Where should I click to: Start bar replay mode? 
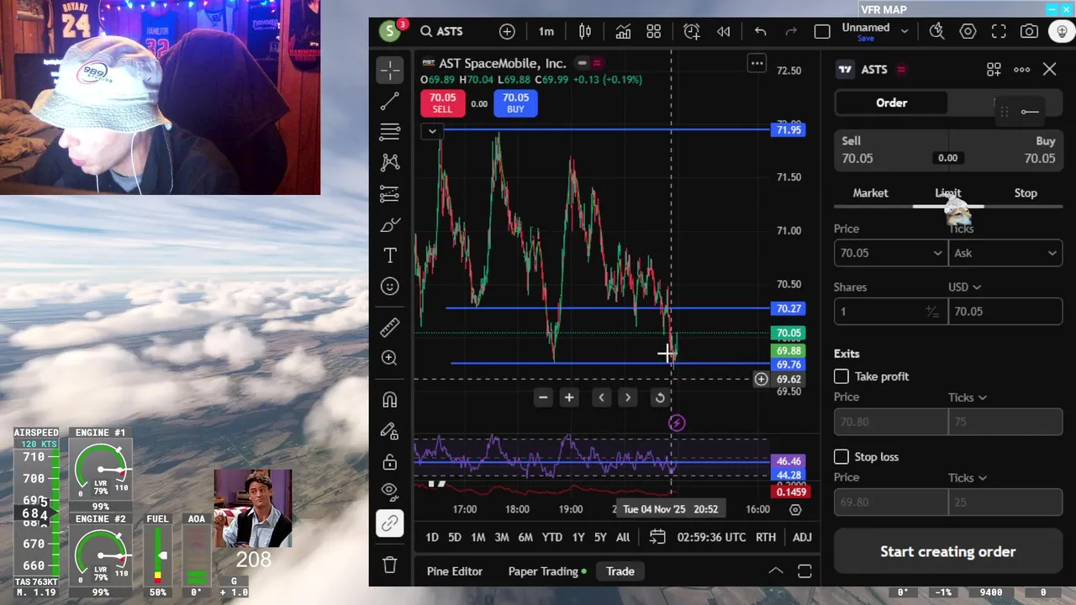click(723, 31)
